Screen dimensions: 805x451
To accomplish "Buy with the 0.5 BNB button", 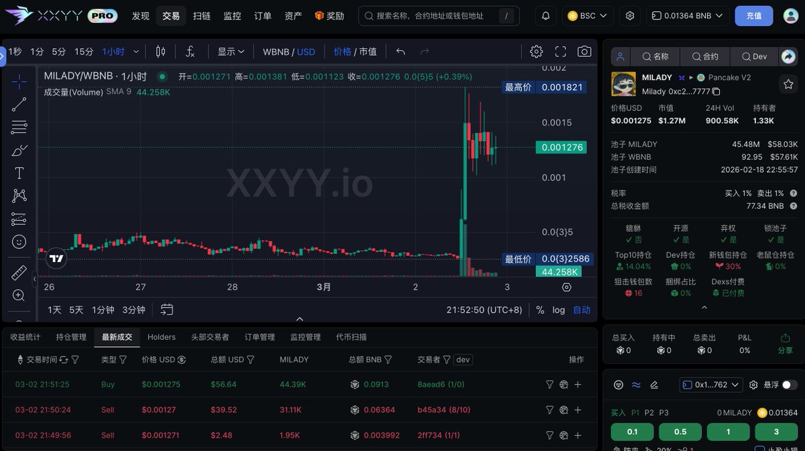I will tap(680, 432).
